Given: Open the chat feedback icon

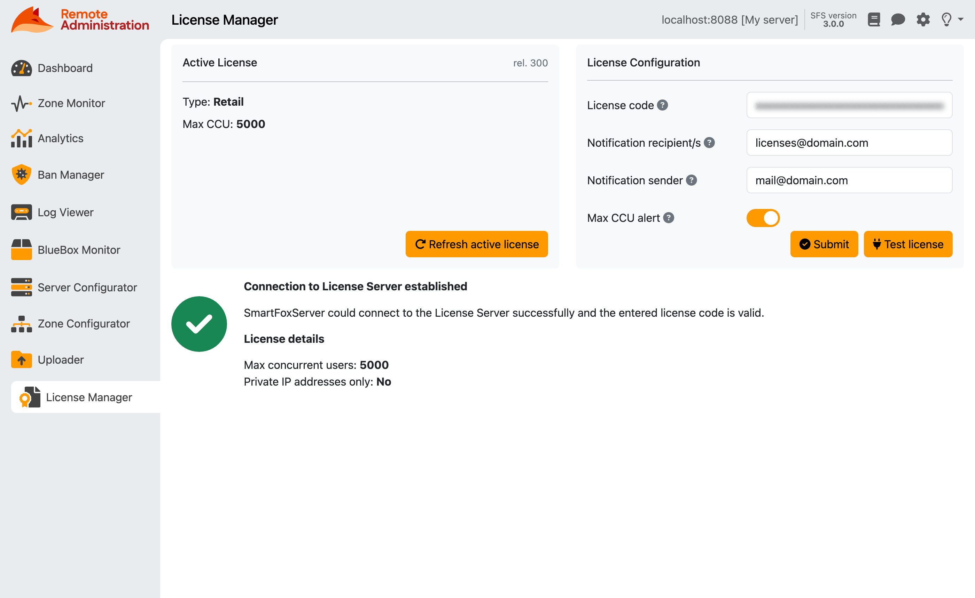Looking at the screenshot, I should (x=898, y=19).
